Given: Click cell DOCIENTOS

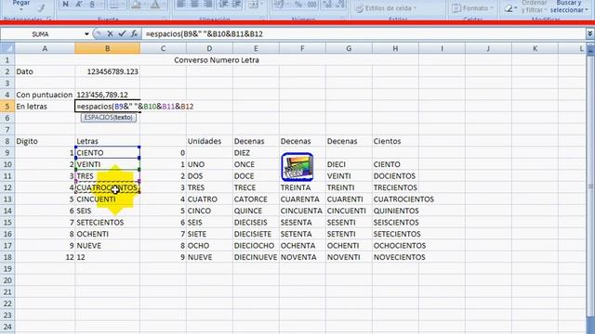Looking at the screenshot, I should (395, 176).
